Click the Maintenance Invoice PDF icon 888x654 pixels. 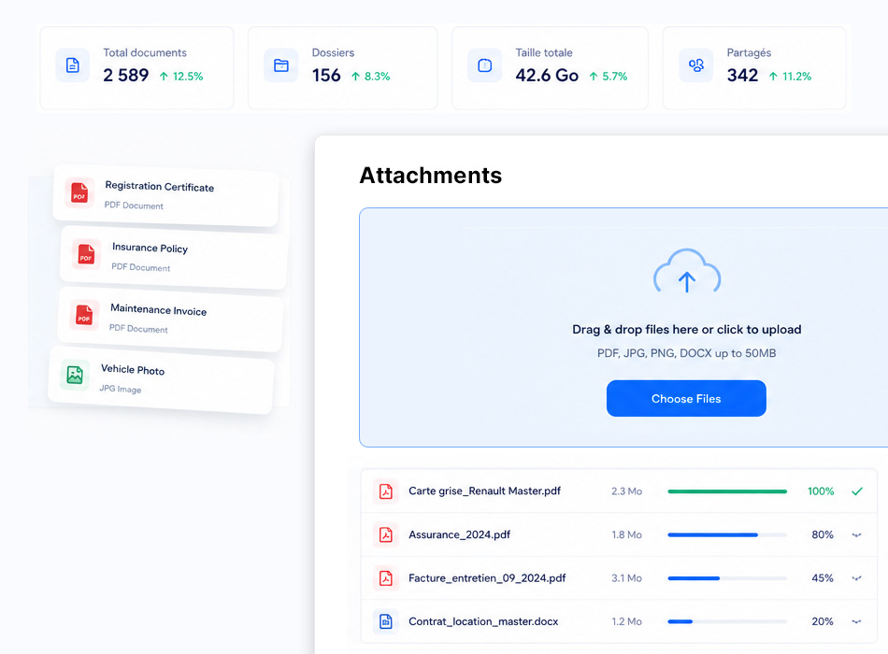[x=84, y=315]
